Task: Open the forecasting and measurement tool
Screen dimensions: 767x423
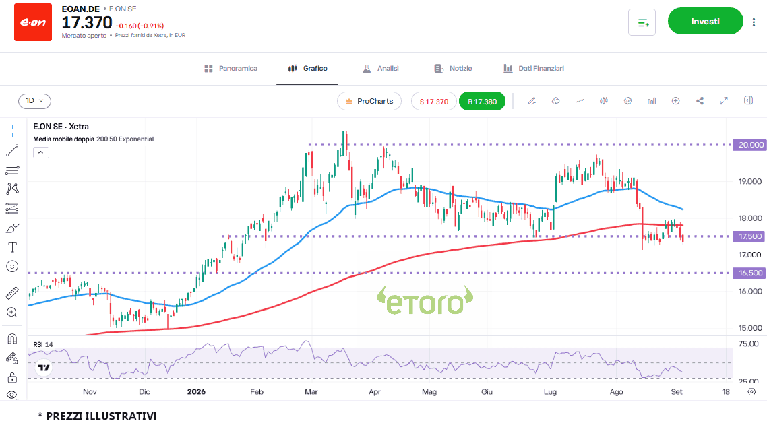Action: point(12,208)
